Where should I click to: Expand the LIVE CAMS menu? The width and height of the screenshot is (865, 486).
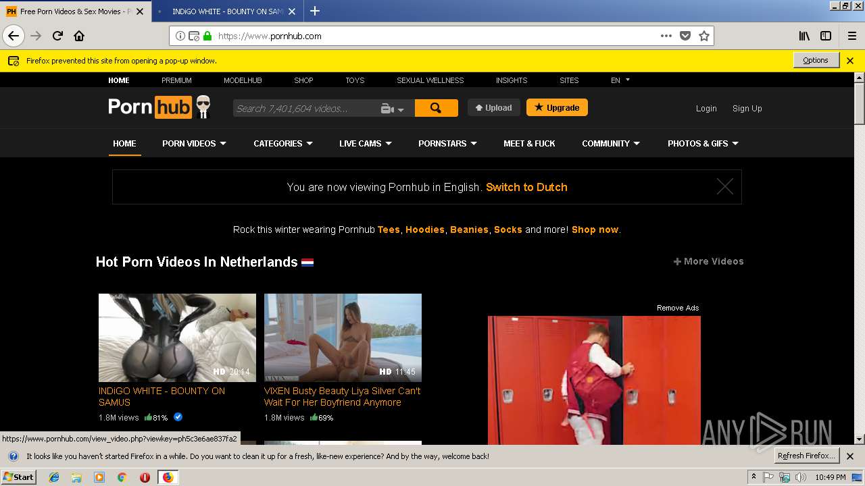coord(366,143)
